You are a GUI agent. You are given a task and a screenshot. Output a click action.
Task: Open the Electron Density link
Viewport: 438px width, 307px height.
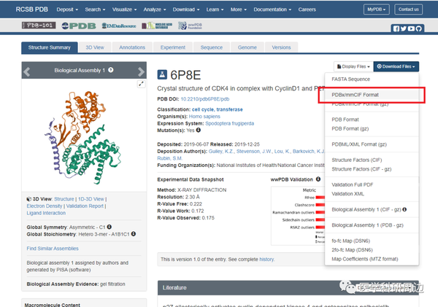pyautogui.click(x=45, y=206)
